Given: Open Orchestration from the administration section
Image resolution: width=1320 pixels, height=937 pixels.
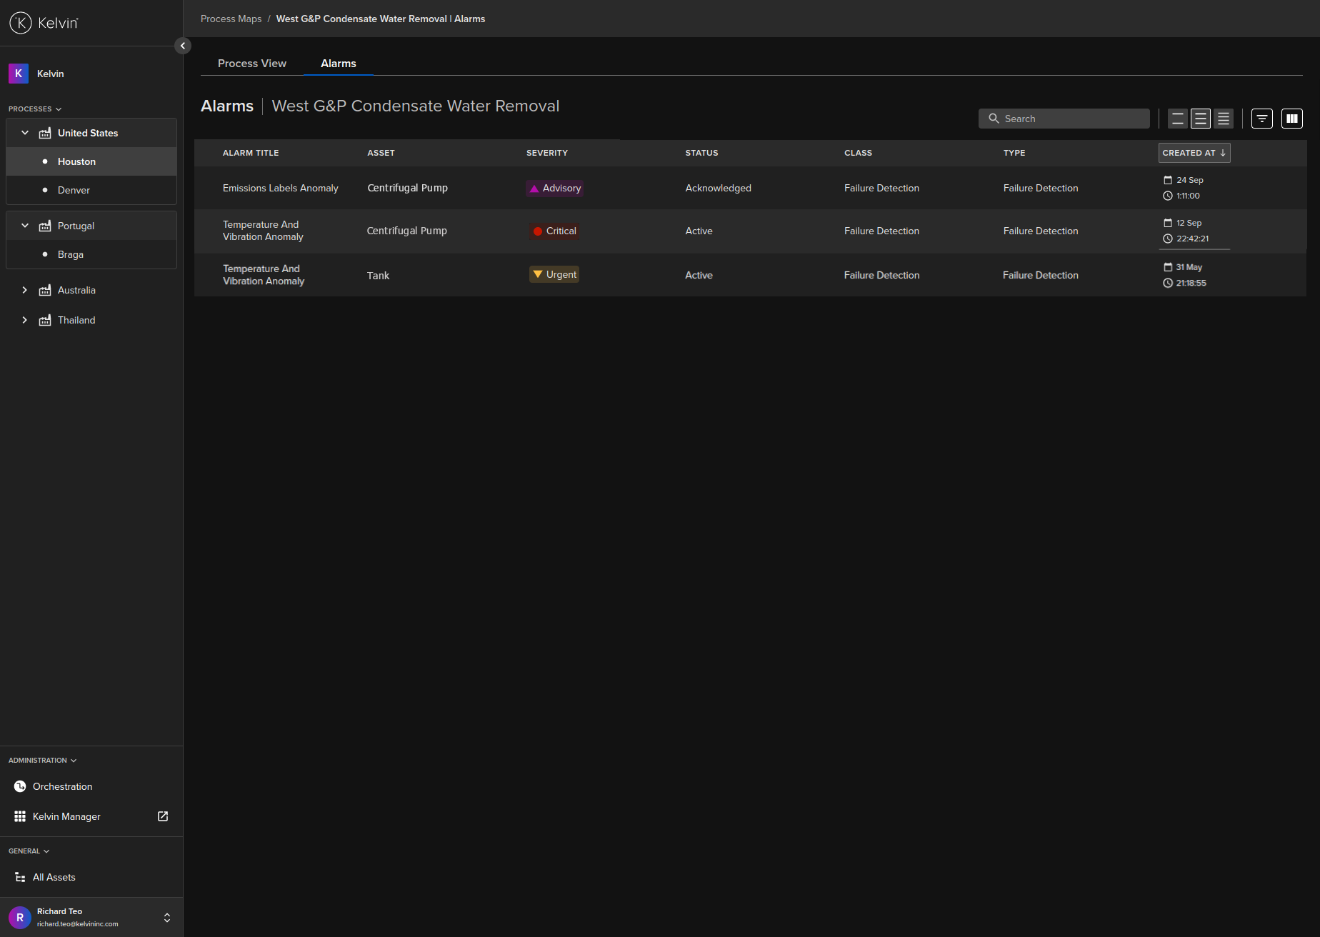Looking at the screenshot, I should coord(62,786).
